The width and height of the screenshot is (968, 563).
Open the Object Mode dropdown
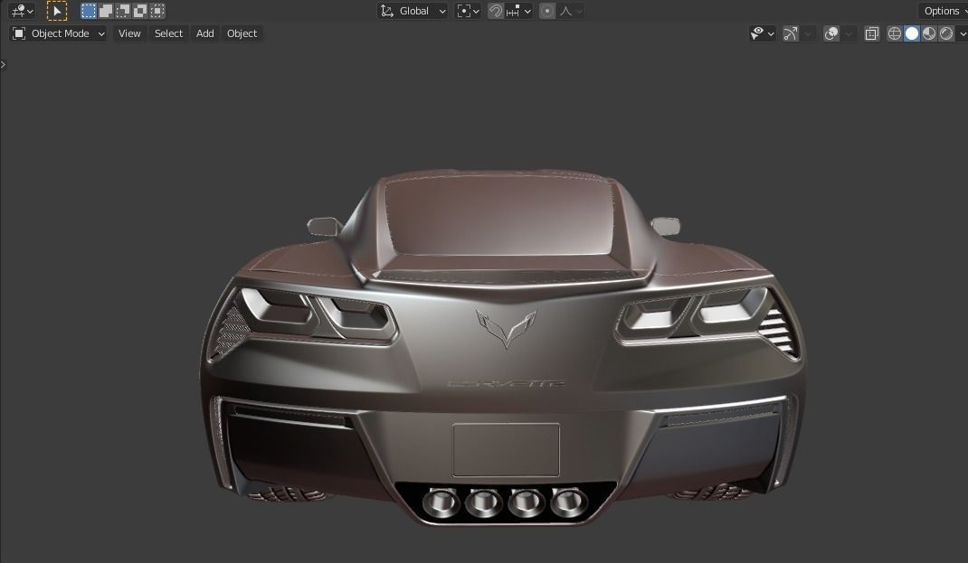click(x=59, y=33)
